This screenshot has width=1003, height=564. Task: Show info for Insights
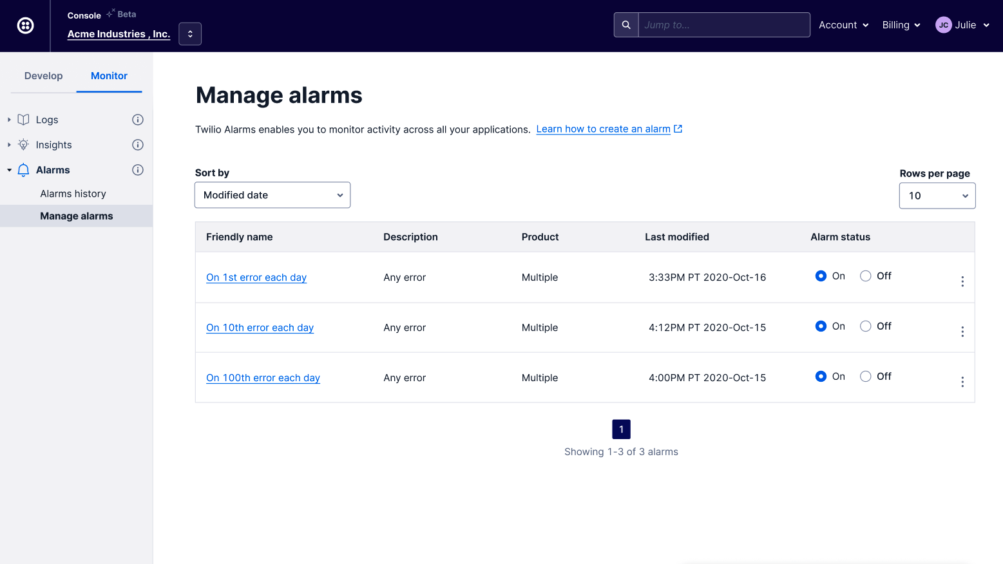pyautogui.click(x=138, y=145)
